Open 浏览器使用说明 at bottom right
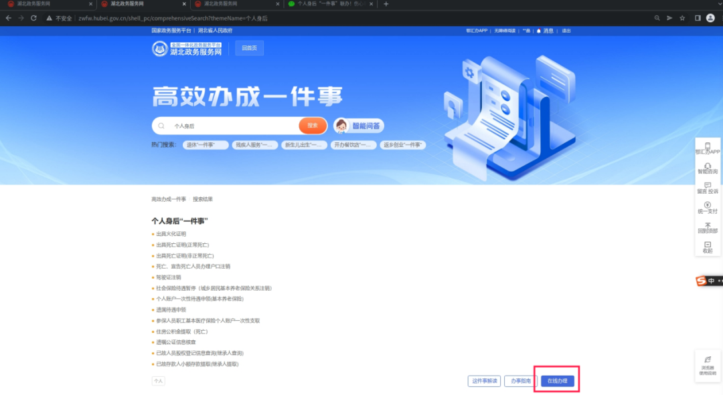This screenshot has width=723, height=395. (x=706, y=365)
